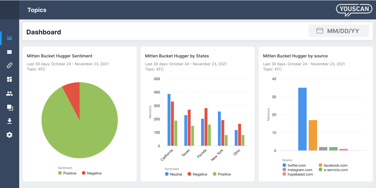Click California's blue Neutral bar

(169, 120)
